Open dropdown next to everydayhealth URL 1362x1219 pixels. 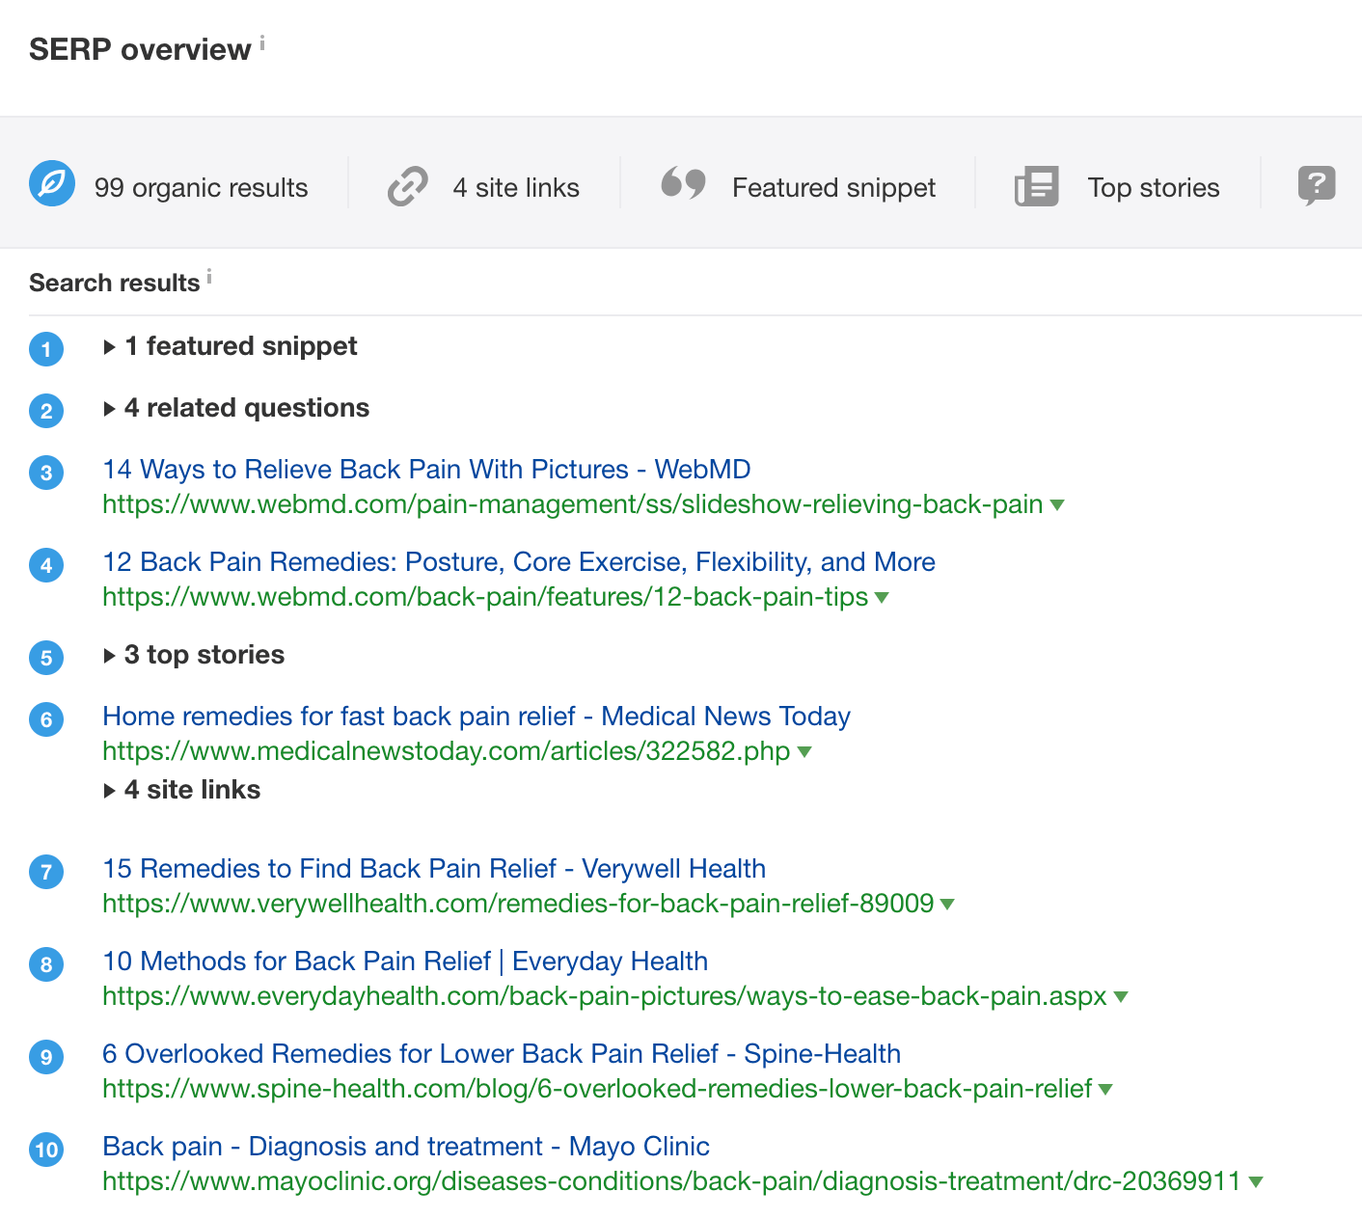pyautogui.click(x=1121, y=997)
